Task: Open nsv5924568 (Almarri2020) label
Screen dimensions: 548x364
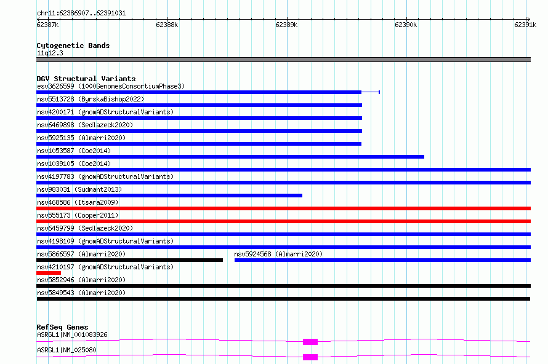Action: click(x=278, y=254)
